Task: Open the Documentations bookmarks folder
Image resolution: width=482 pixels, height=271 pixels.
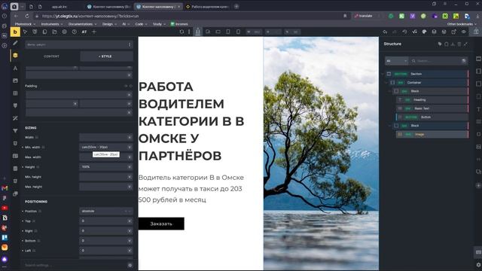Action: tap(82, 24)
